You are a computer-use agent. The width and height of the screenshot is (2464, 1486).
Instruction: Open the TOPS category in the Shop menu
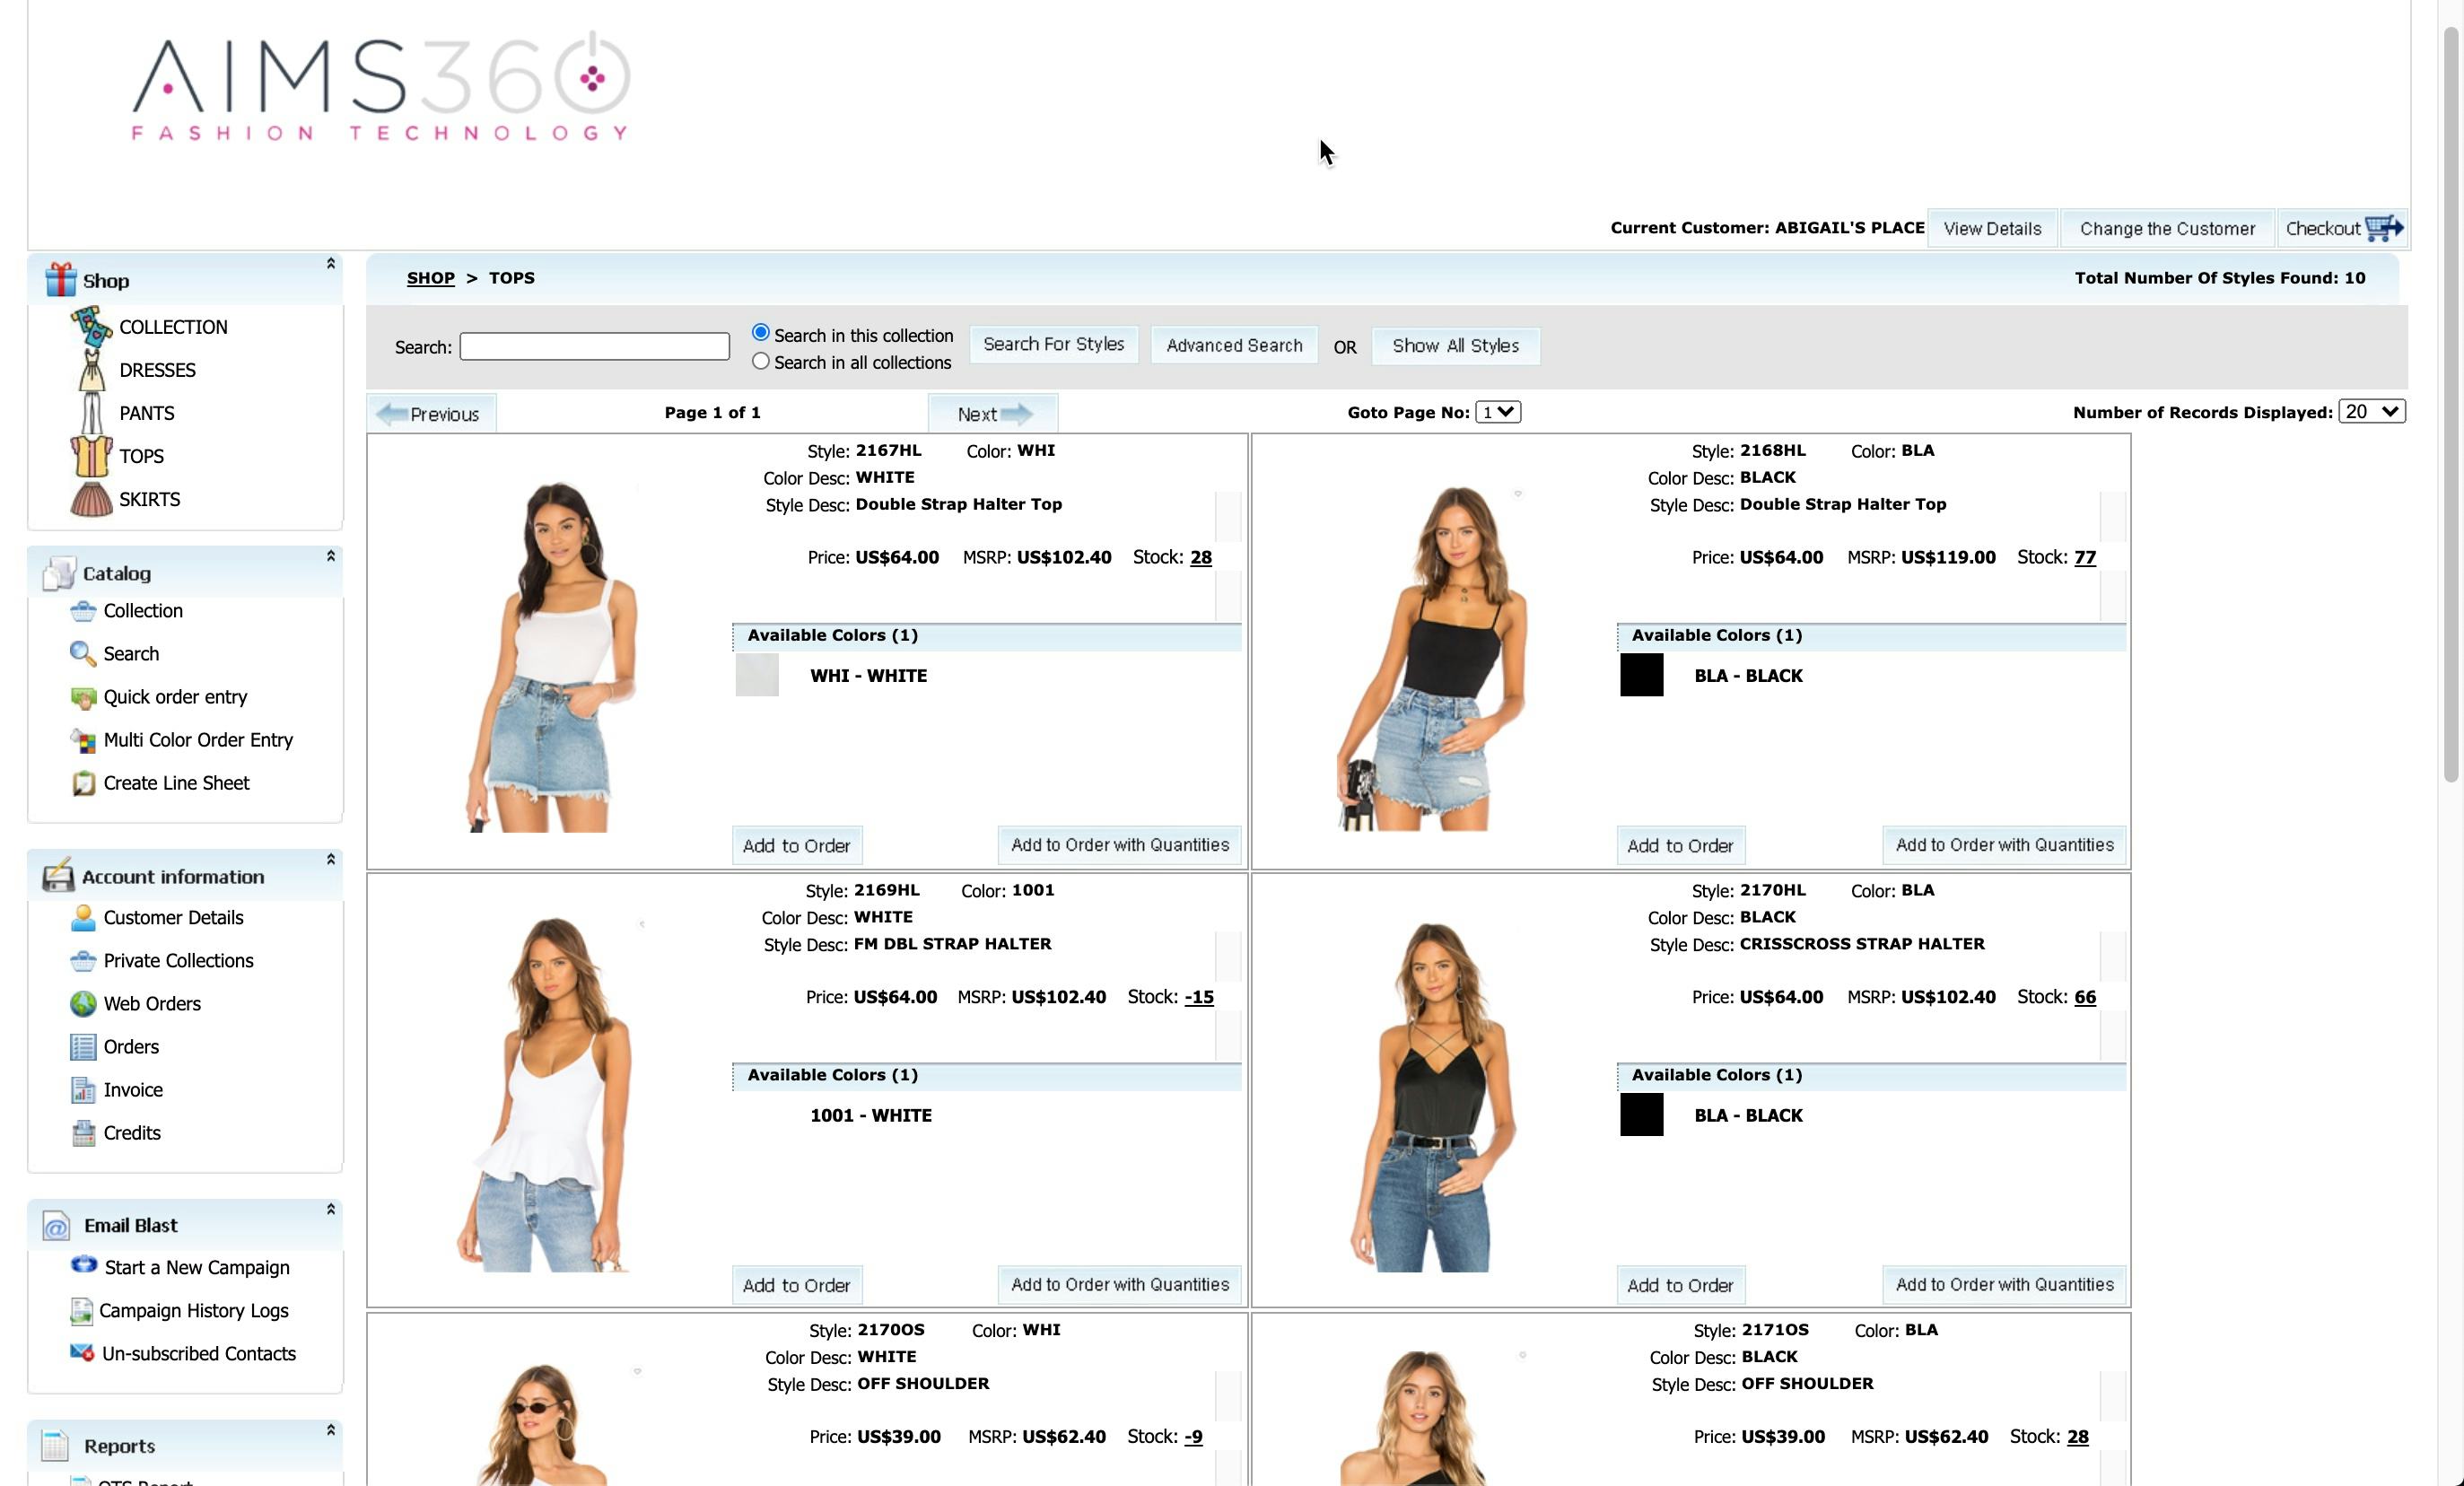coord(141,456)
